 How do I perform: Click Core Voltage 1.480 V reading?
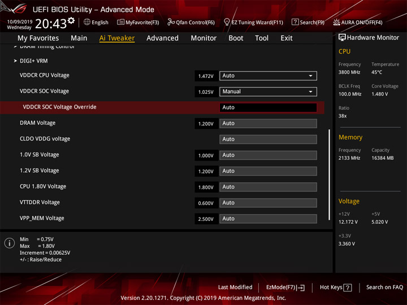[x=380, y=94]
